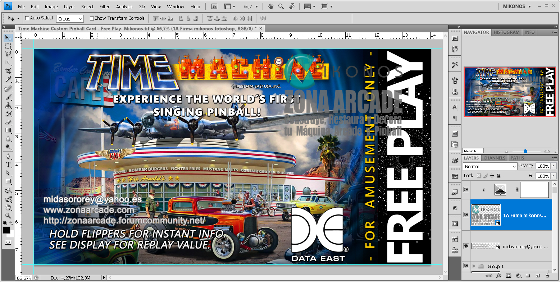560x282 pixels.
Task: Switch to the Info tab
Action: pos(529,32)
